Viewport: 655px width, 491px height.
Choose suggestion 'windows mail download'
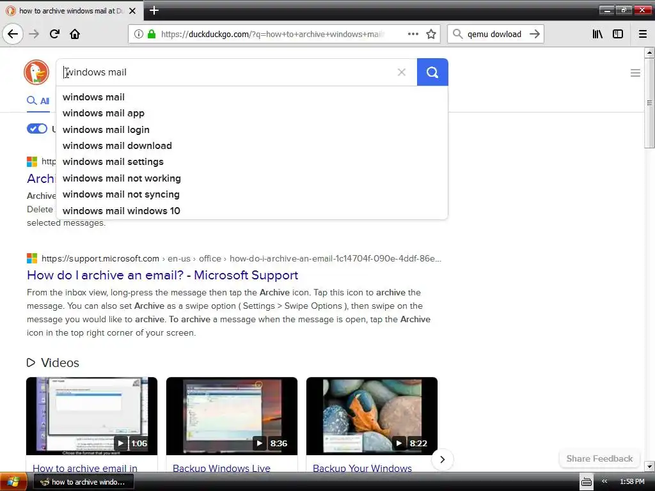[x=252, y=146]
